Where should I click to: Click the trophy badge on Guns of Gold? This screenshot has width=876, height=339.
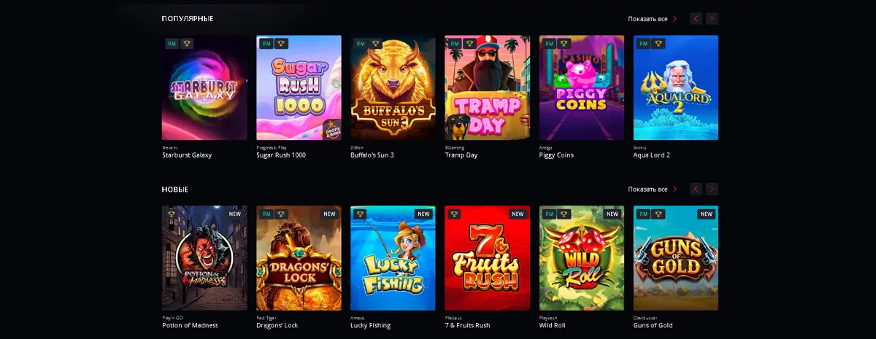pos(658,214)
